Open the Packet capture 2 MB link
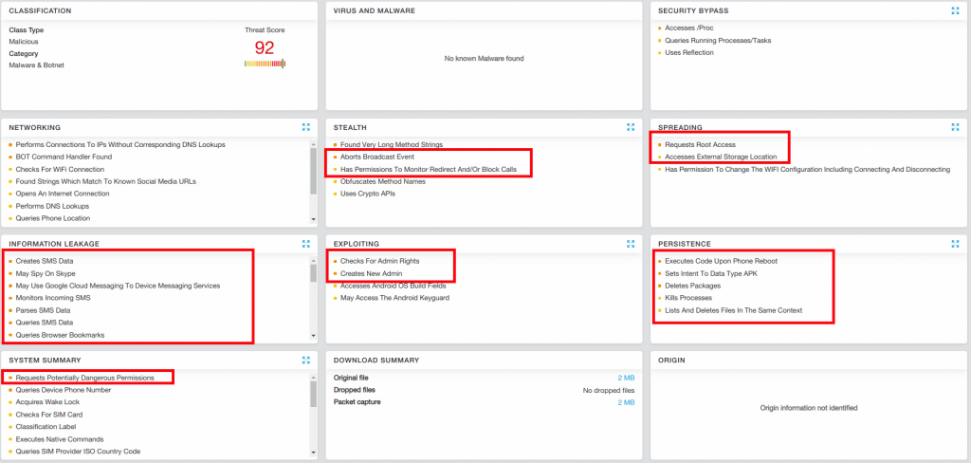Screen dimensions: 971x463 click(x=626, y=402)
